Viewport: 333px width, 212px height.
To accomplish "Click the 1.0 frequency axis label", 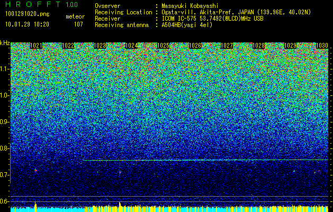I will point(5,95).
